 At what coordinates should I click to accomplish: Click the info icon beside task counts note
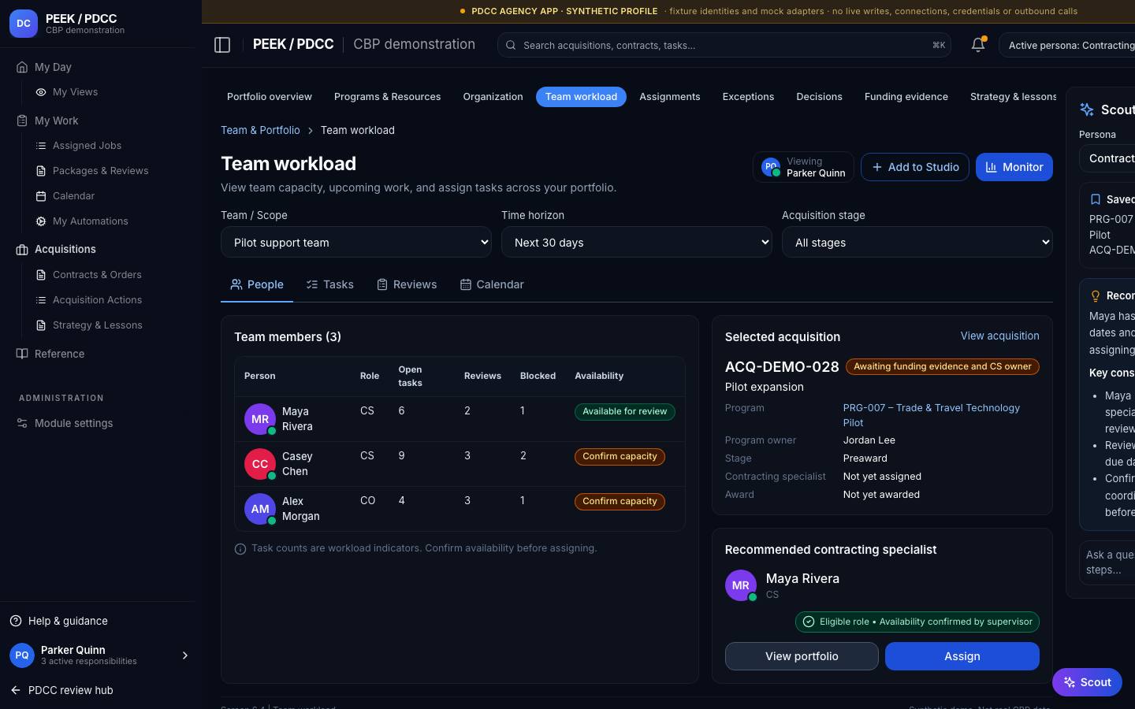[x=240, y=549]
